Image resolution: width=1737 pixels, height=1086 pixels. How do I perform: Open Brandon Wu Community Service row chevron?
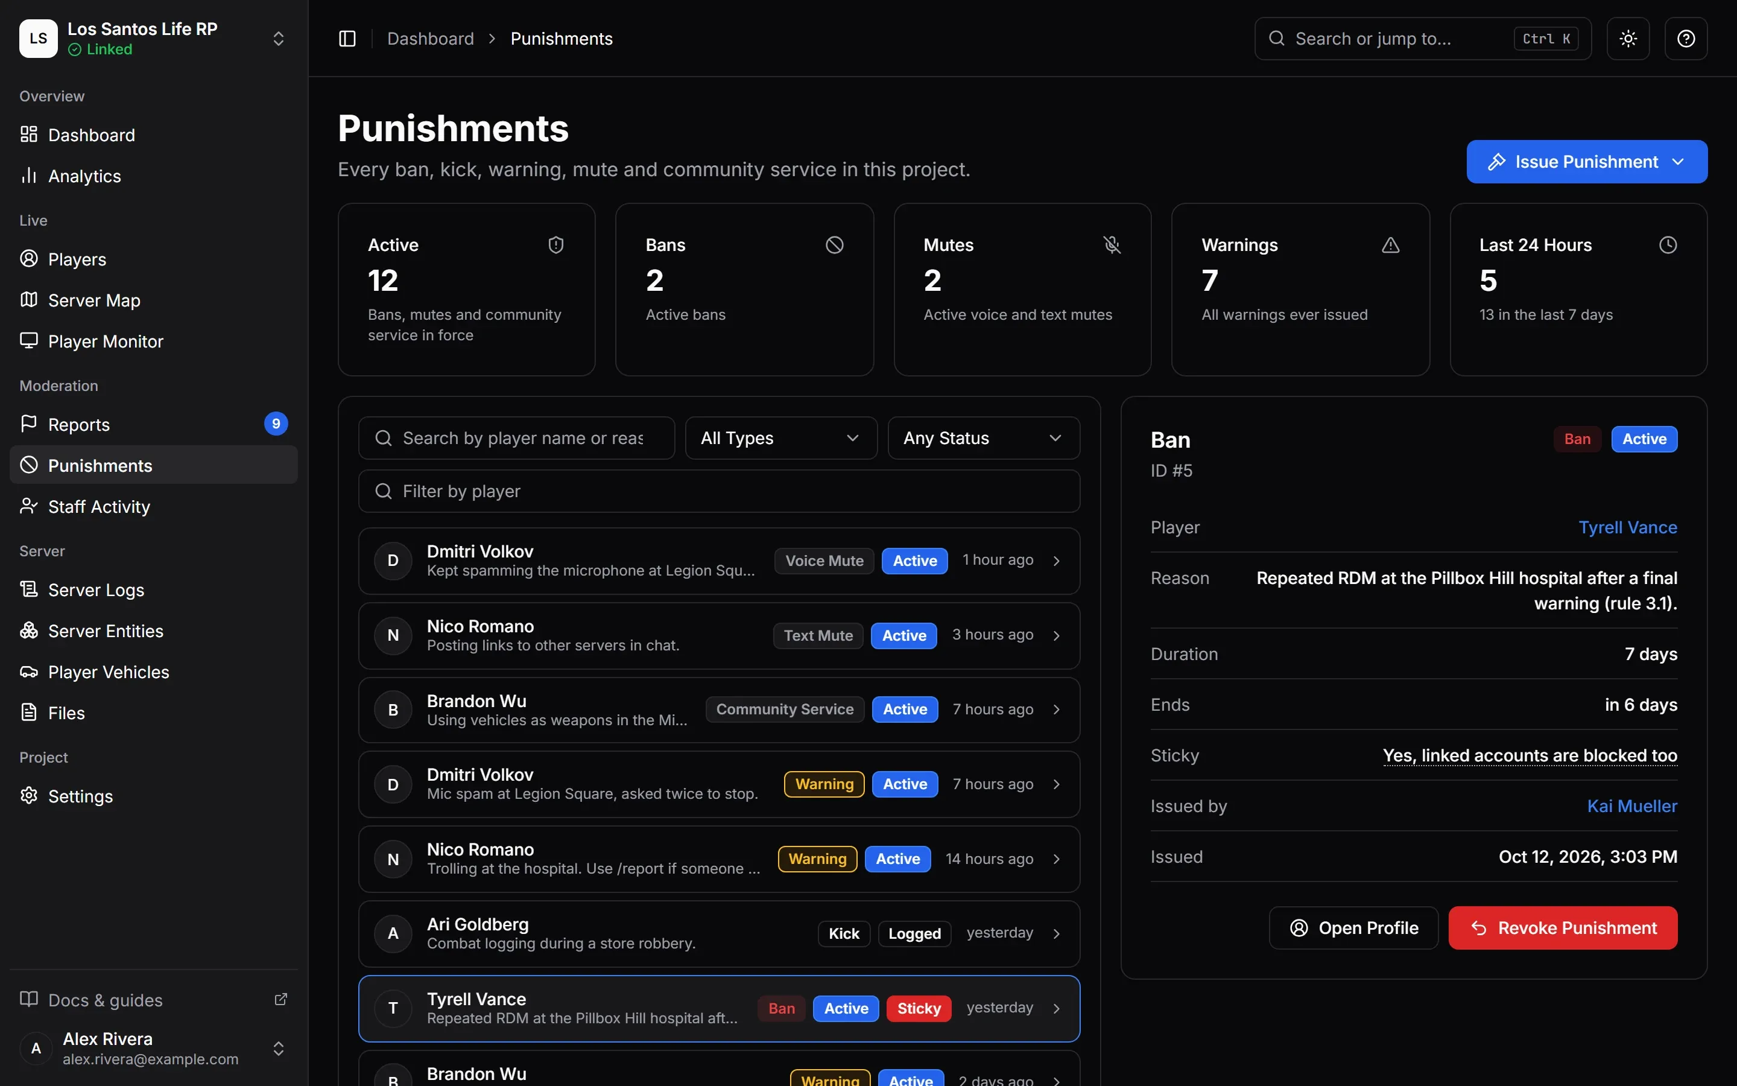click(1057, 710)
